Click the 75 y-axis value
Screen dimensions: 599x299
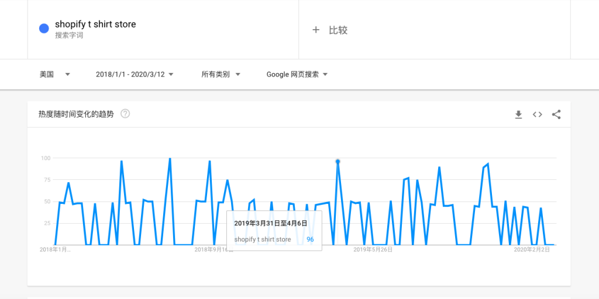pyautogui.click(x=48, y=180)
